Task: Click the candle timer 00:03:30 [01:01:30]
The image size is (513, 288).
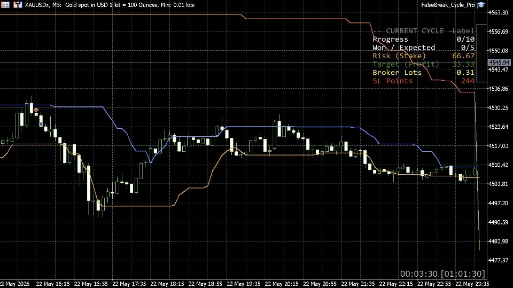Action: [x=442, y=274]
